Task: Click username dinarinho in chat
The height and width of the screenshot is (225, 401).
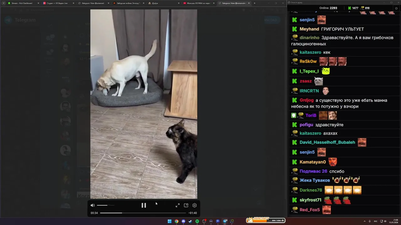Action: (310, 38)
